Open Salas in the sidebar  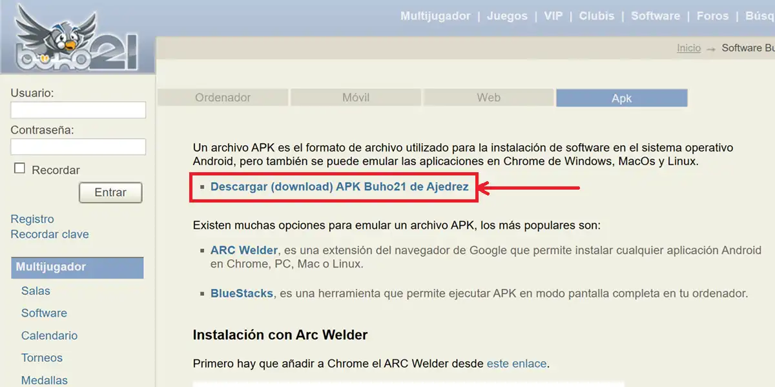[x=36, y=291]
